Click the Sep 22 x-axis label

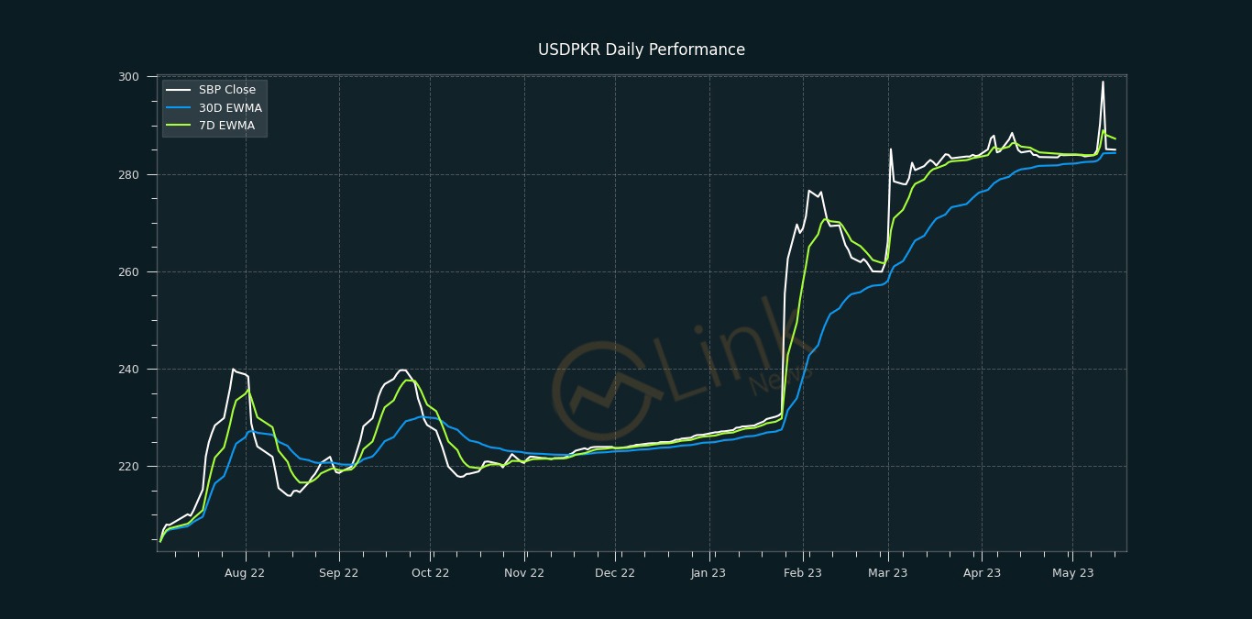339,573
